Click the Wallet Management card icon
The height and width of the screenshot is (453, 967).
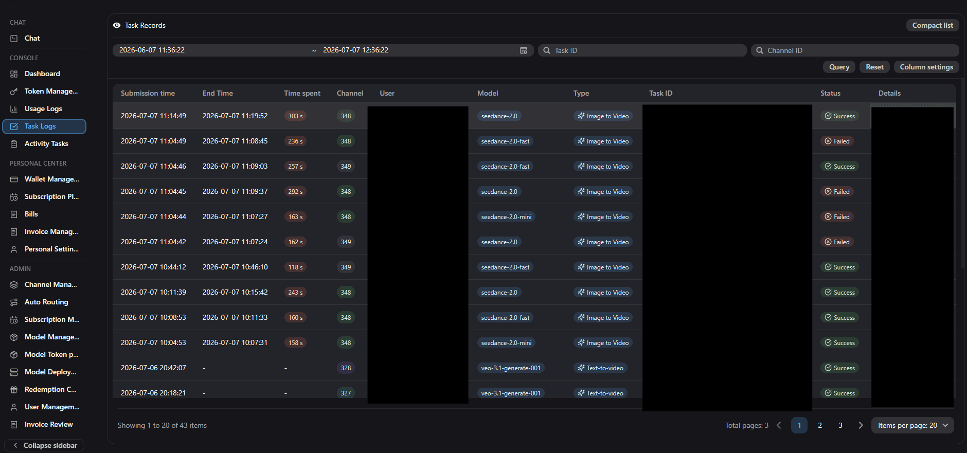coord(14,179)
